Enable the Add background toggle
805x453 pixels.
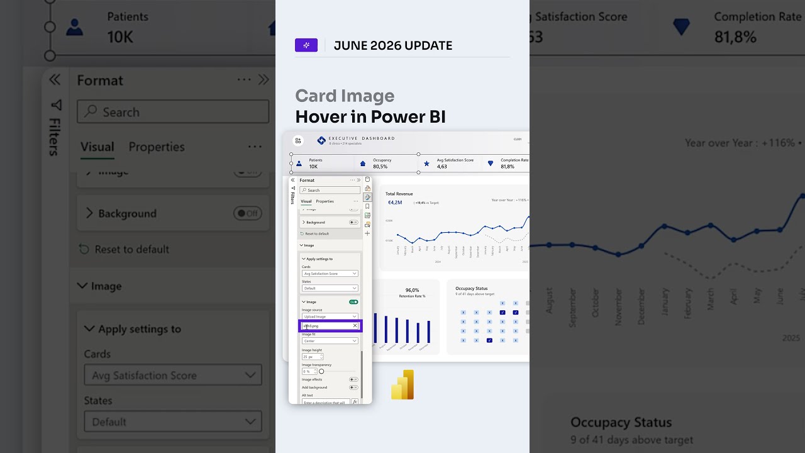[x=353, y=388]
